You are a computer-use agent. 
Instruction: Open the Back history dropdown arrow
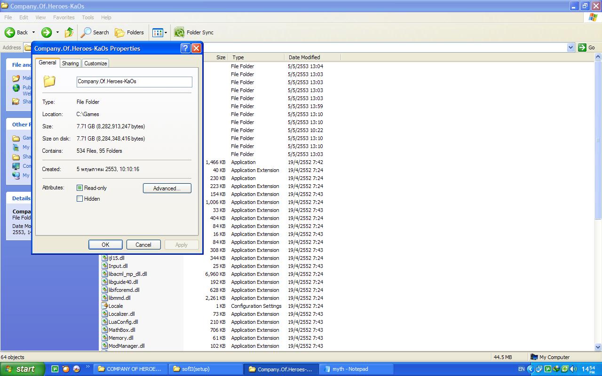pyautogui.click(x=33, y=32)
